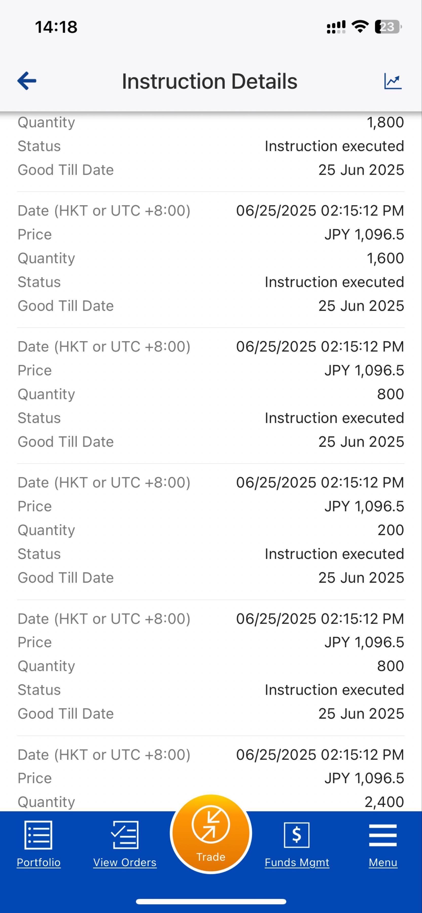Select the quantity 1,600 value

click(385, 258)
